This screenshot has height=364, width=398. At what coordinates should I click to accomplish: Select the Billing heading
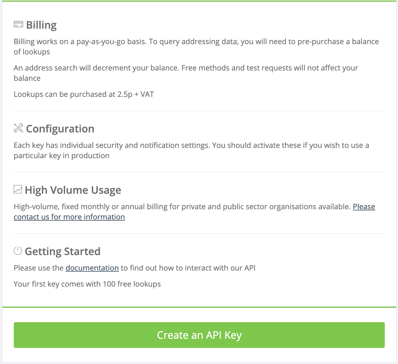[x=41, y=25]
